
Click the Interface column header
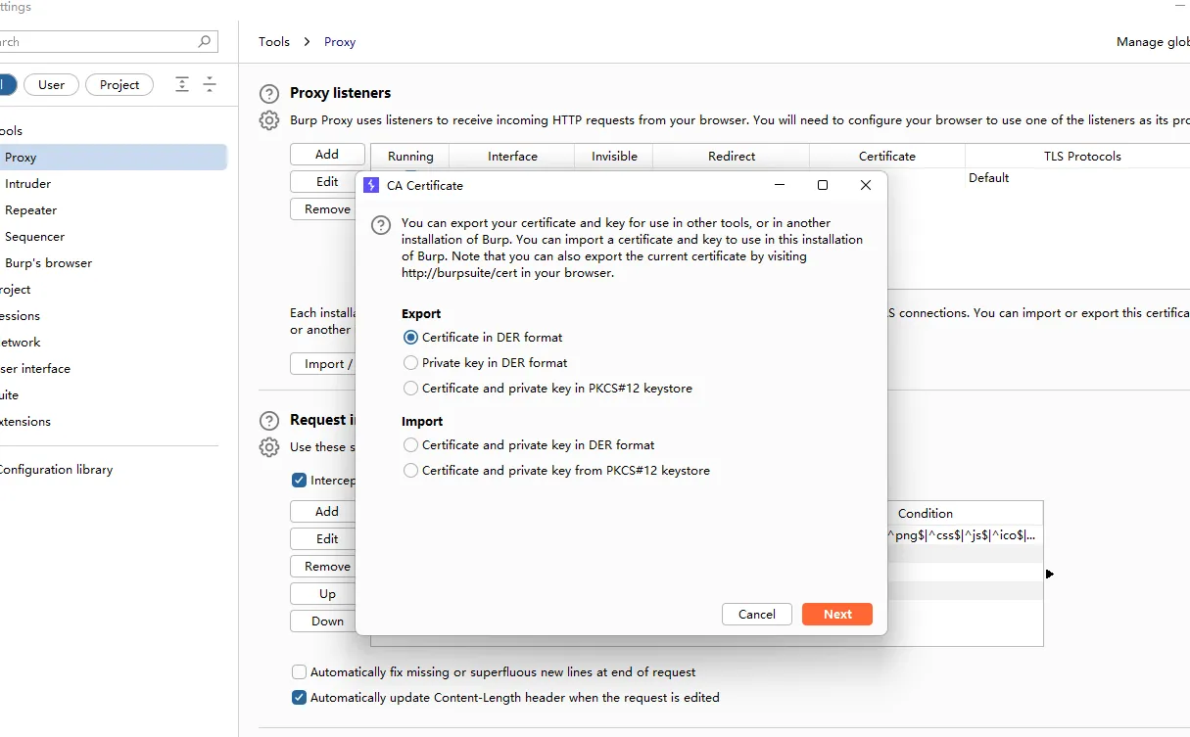512,157
